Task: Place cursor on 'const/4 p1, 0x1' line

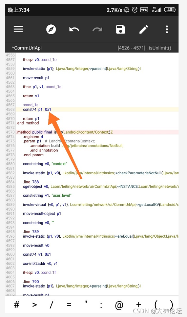Action: coord(37,110)
